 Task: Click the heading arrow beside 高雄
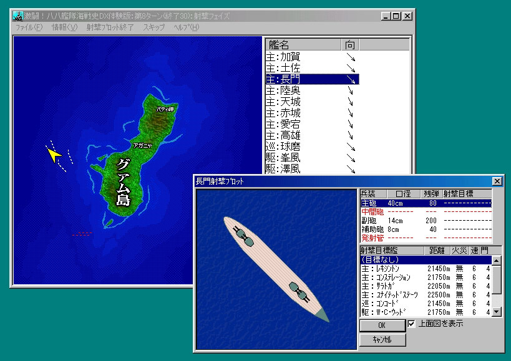tap(350, 135)
